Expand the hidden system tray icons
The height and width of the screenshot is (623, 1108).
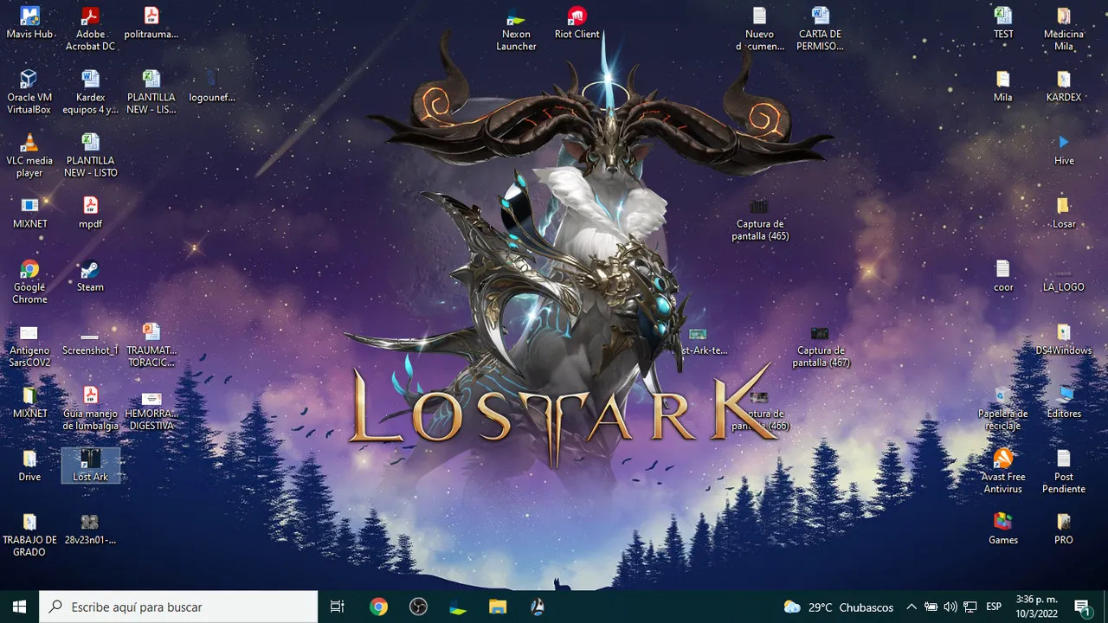coord(912,607)
